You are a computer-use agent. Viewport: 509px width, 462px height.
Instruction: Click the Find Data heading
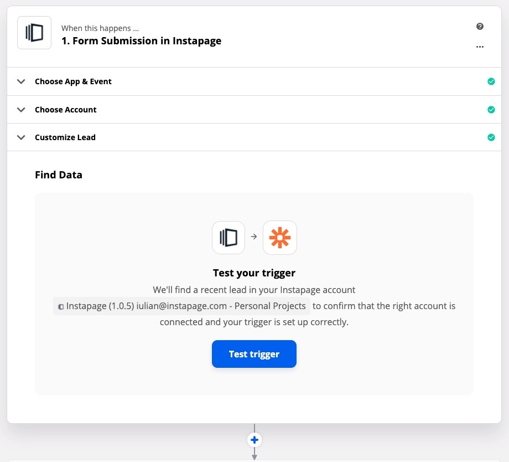click(59, 175)
